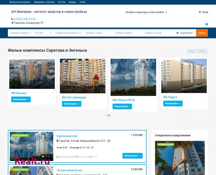
Task: Open the Саратовская область region dropdown
Action: [69, 33]
